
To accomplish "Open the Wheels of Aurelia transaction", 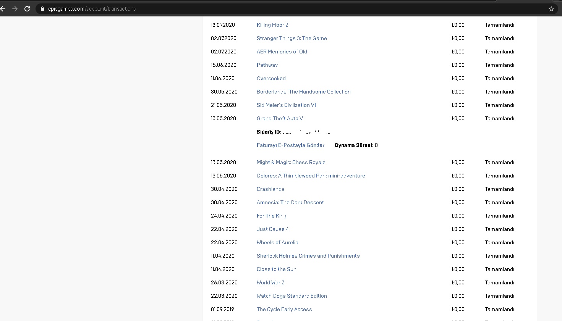I will pos(277,242).
